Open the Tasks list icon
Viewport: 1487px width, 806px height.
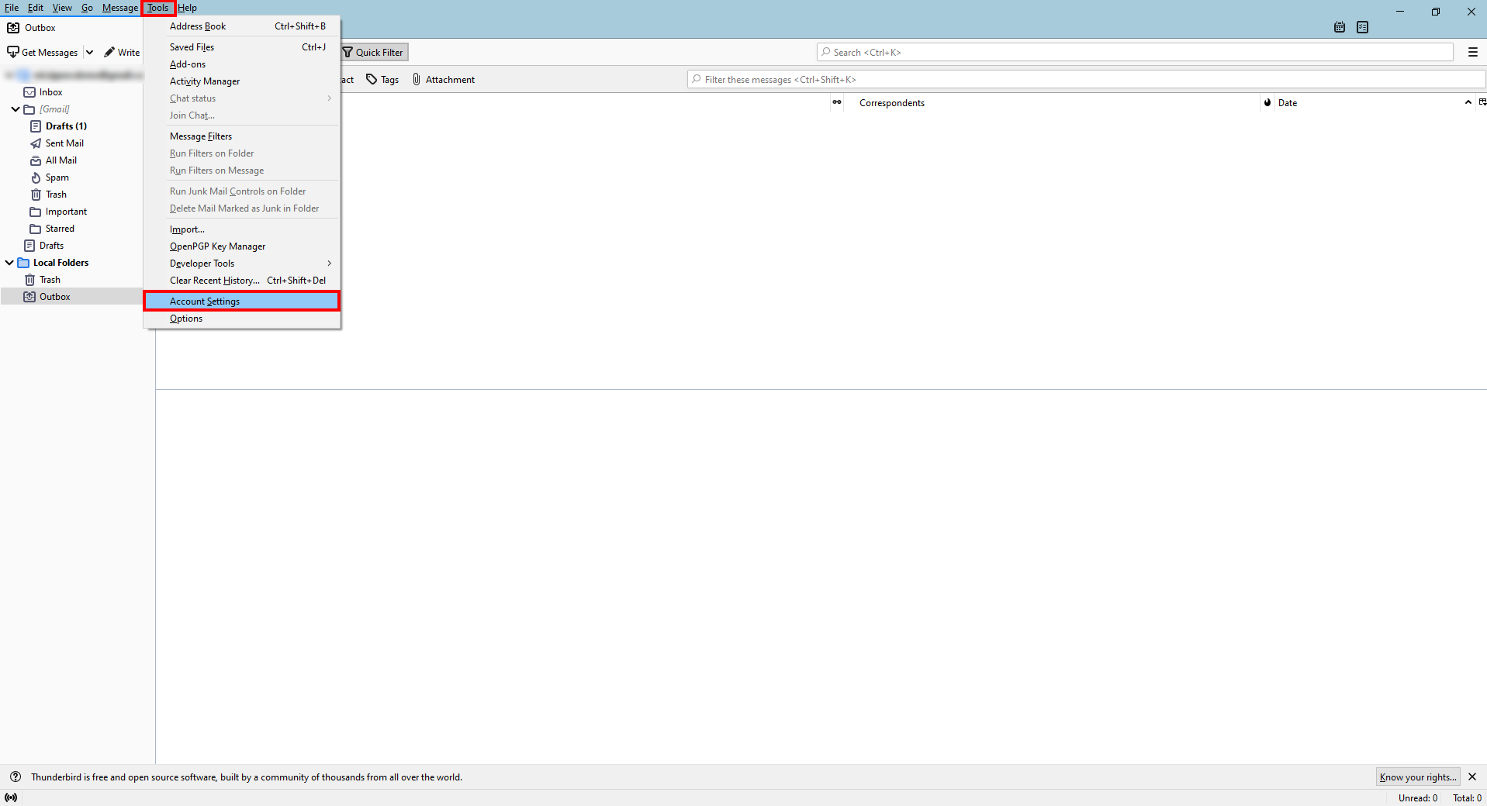(x=1364, y=27)
